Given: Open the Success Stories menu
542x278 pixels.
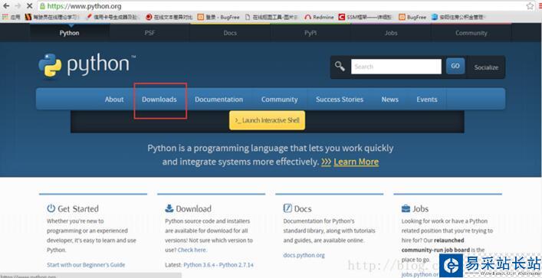Looking at the screenshot, I should [340, 100].
